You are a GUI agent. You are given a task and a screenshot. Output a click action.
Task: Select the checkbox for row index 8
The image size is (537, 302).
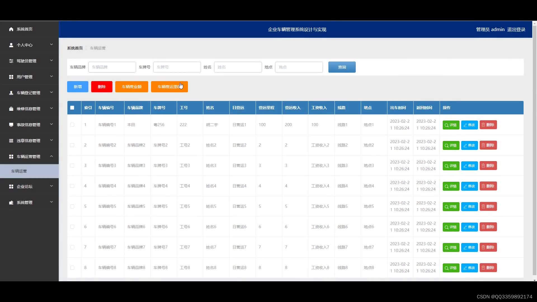[72, 268]
